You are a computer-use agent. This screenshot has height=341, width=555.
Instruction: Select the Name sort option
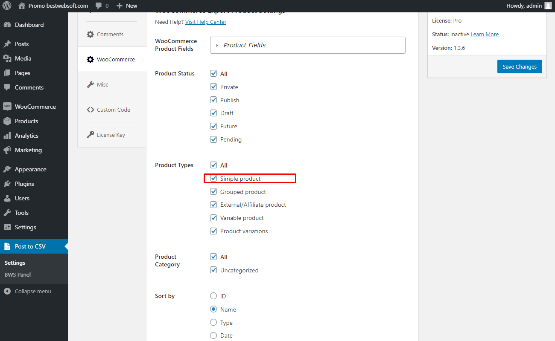[213, 309]
